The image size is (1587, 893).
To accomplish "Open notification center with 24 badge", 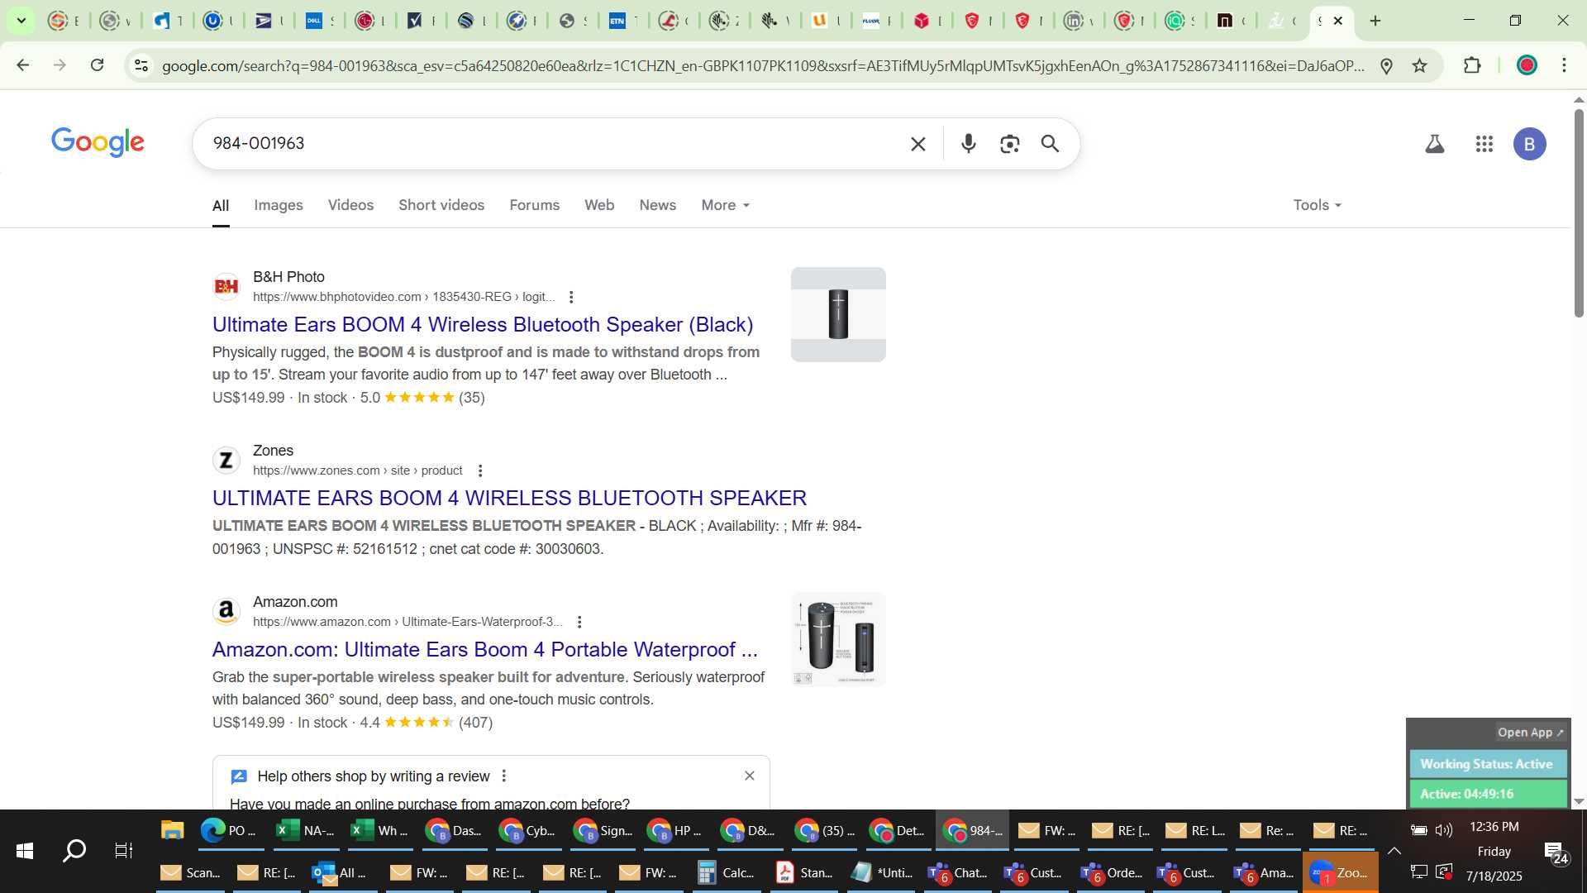I will coord(1556,852).
